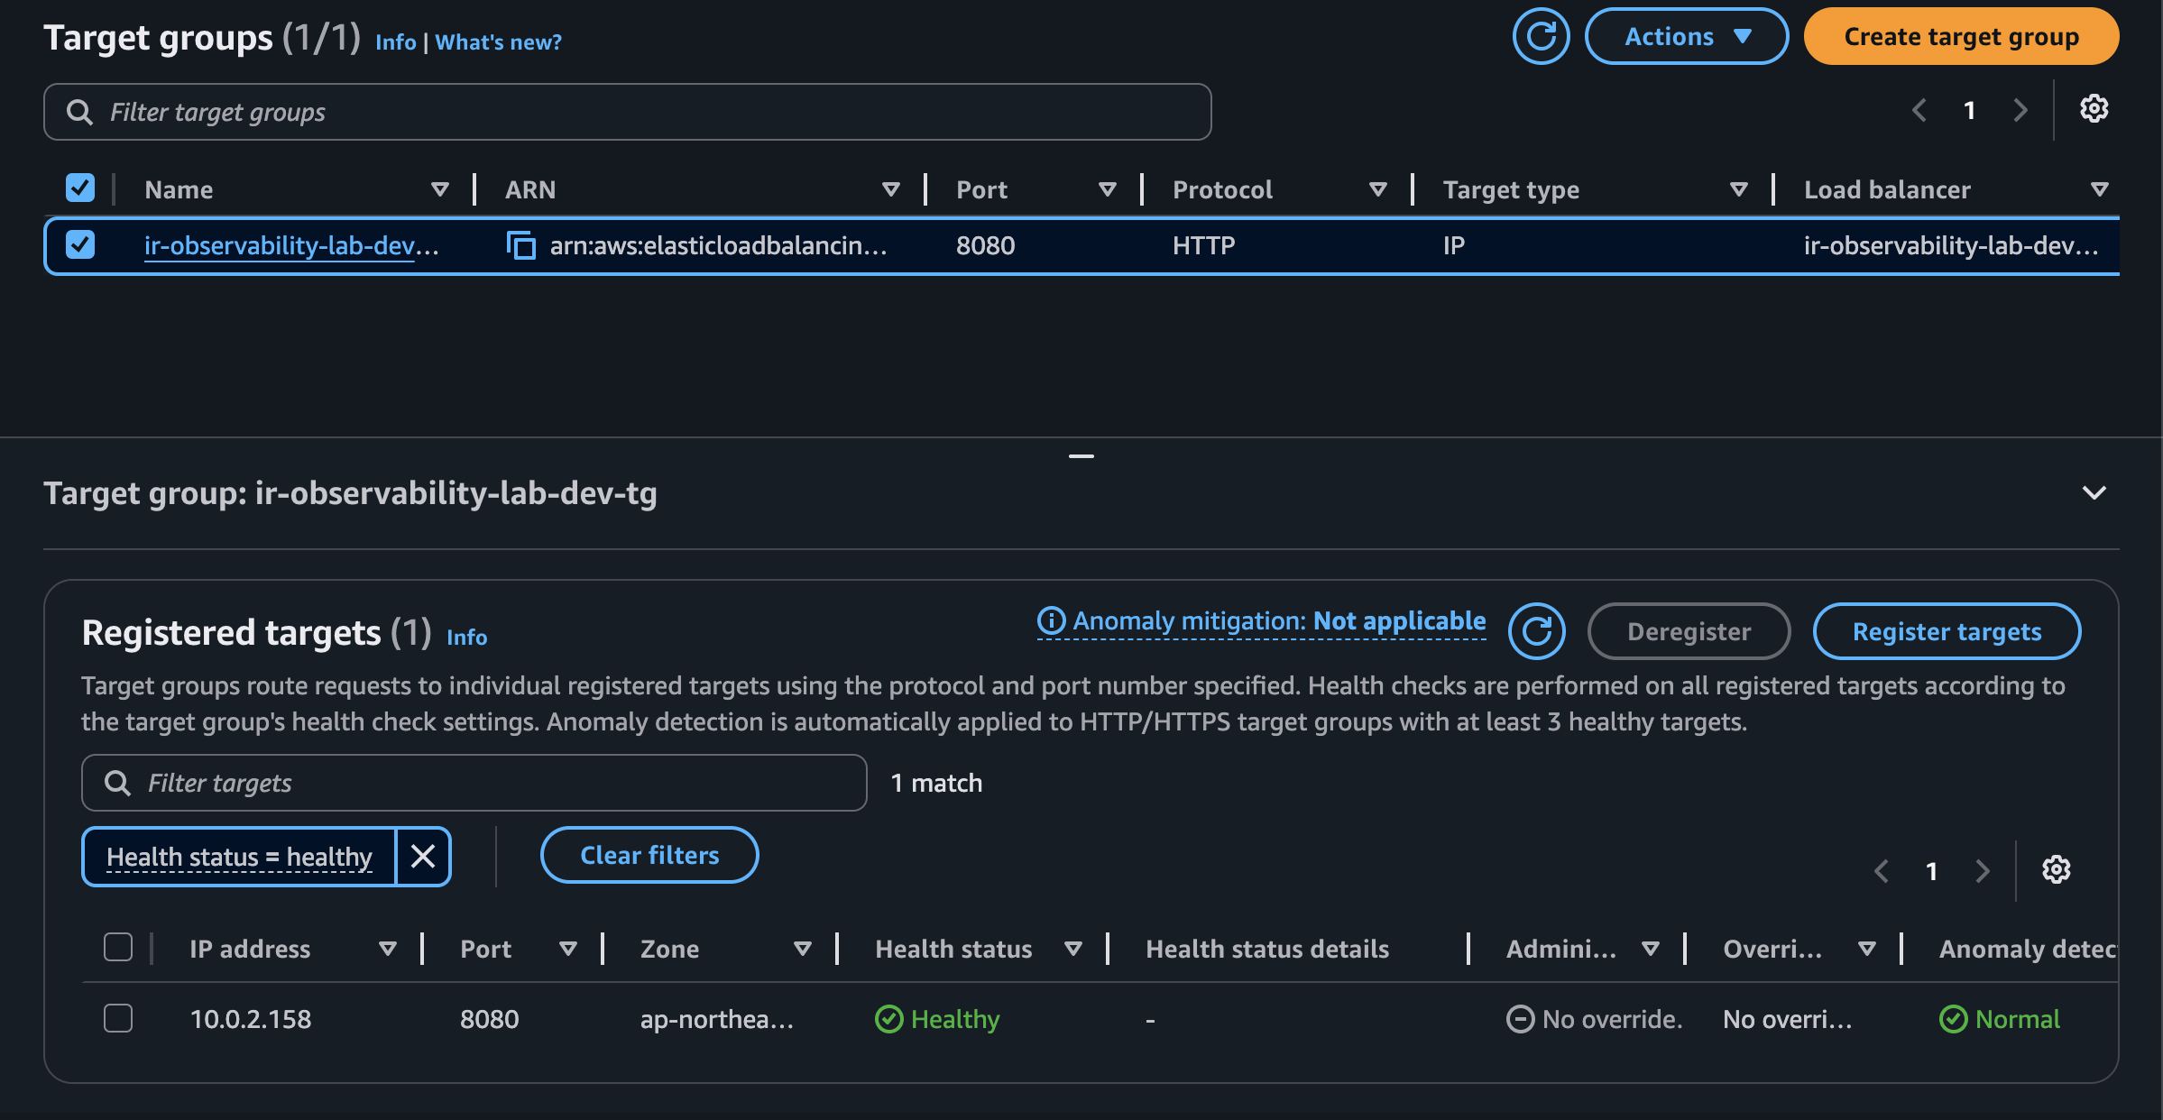Screen dimensions: 2163x1120
Task: Click the Anomaly mitigation info icon
Action: point(1051,620)
